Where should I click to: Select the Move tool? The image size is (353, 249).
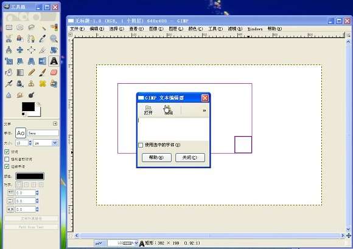point(20,50)
